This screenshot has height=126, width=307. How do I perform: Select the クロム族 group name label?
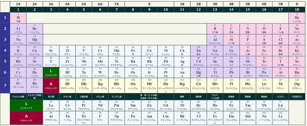click(100, 97)
